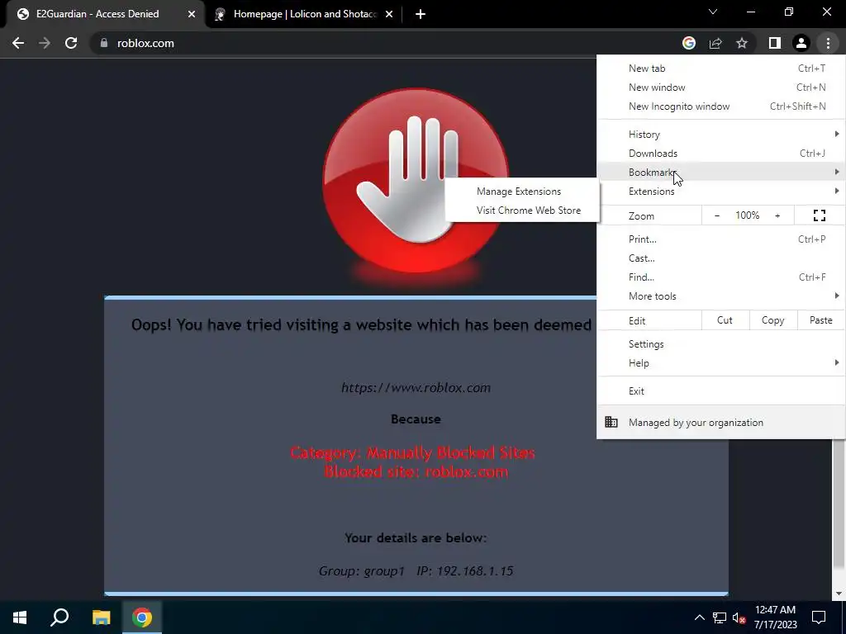846x634 pixels.
Task: Click Manage Extensions in the submenu
Action: tap(522, 192)
